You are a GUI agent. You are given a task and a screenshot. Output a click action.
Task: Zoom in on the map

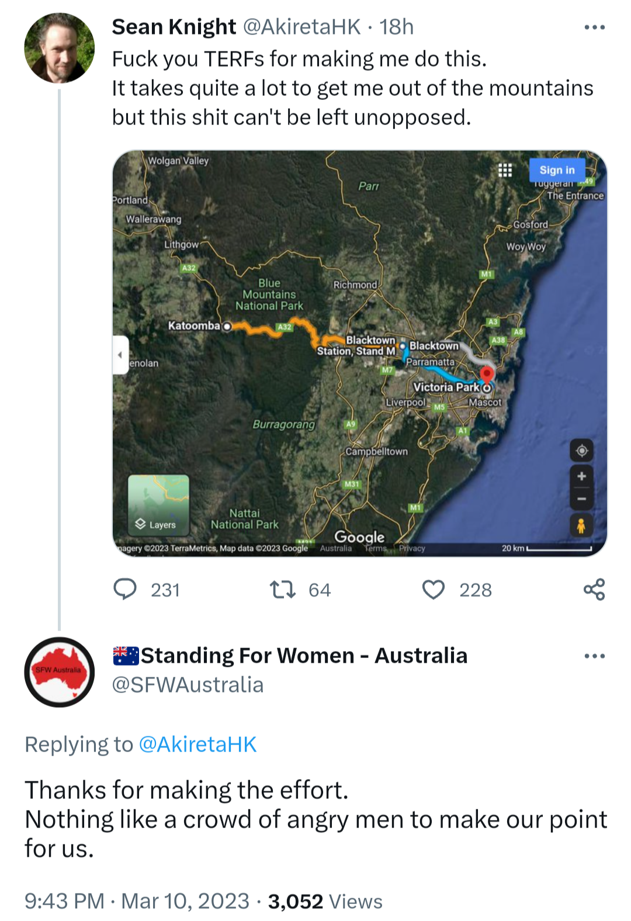tap(581, 476)
